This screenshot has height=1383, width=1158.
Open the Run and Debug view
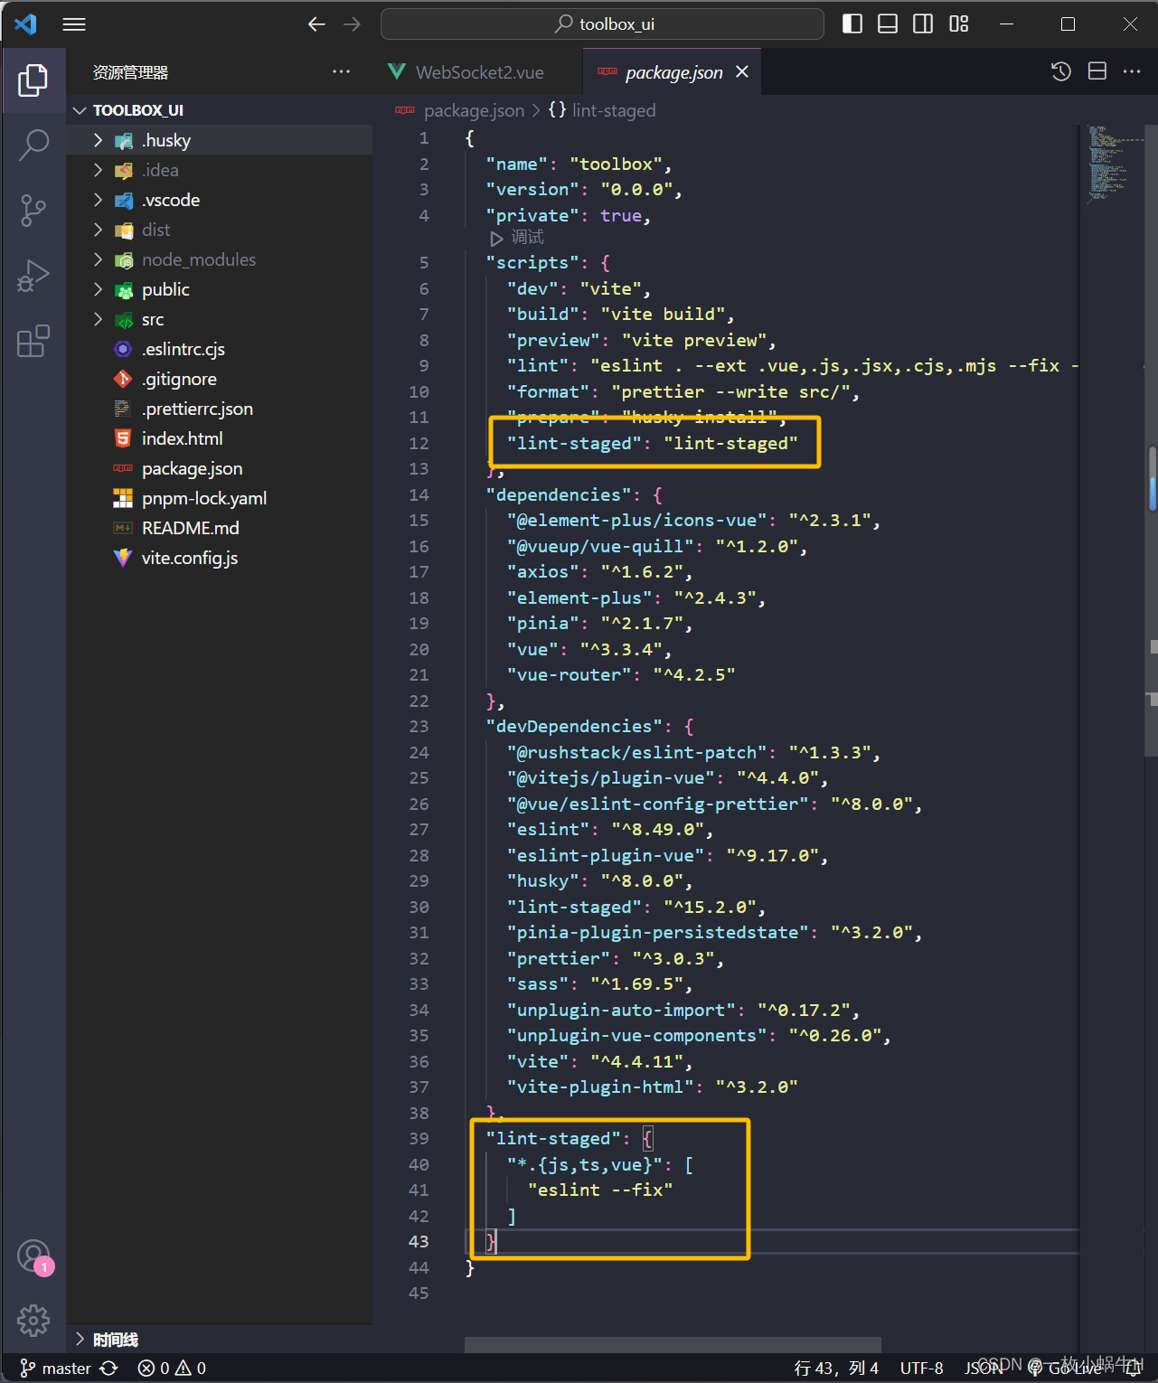click(x=33, y=276)
